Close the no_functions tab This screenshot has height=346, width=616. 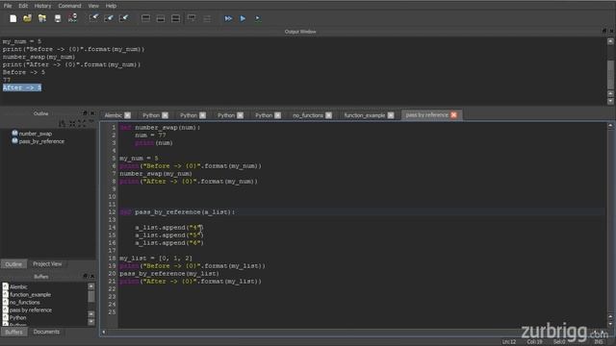[x=329, y=115]
